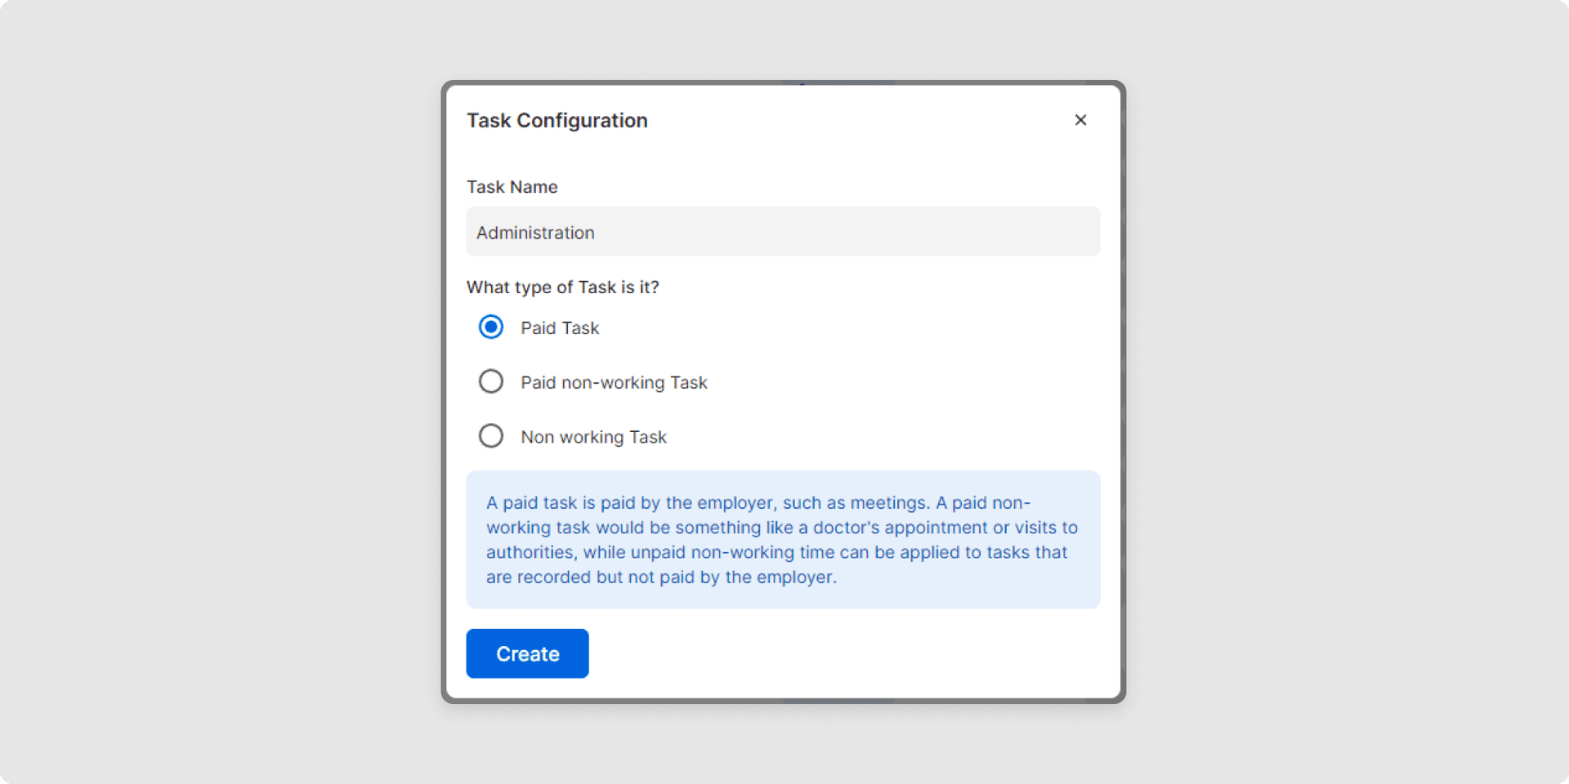1569x784 pixels.
Task: Click the "Administration" text in the field
Action: [x=535, y=233]
